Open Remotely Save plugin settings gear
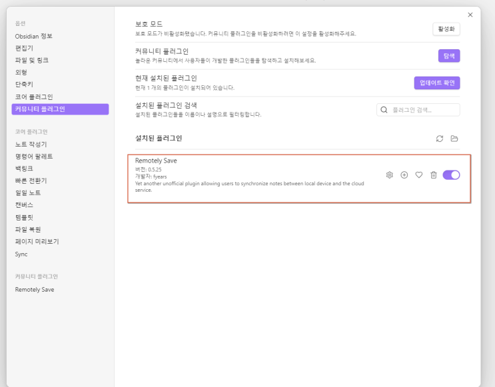Image resolution: width=495 pixels, height=387 pixels. 389,175
